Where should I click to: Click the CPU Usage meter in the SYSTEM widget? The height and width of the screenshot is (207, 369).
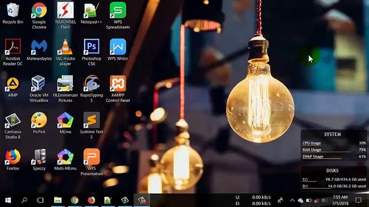334,143
